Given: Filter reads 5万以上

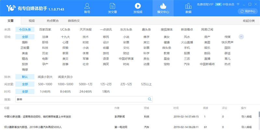Looking at the screenshot, I should point(147,84).
